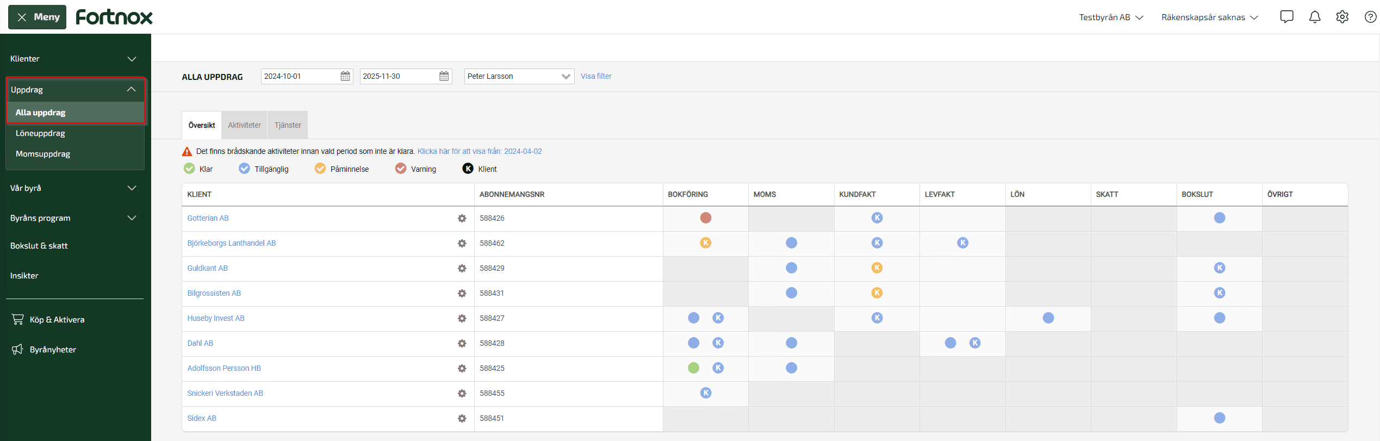
Task: Open Bokslut & skatt menu item
Action: point(39,246)
